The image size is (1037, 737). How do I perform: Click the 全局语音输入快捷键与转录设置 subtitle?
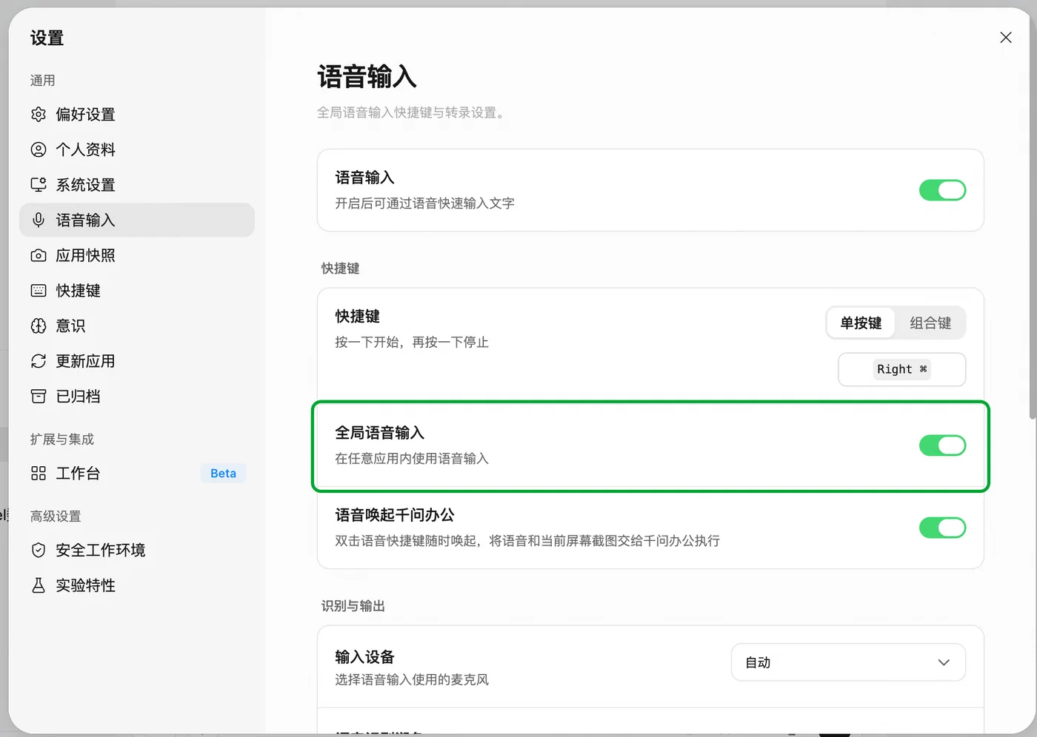point(413,112)
